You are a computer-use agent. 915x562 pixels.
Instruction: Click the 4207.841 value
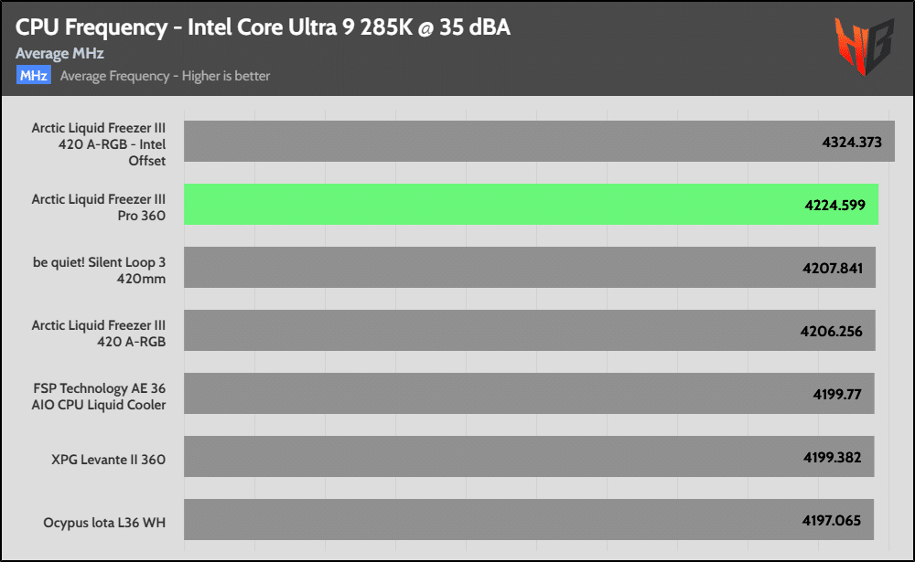pyautogui.click(x=832, y=269)
